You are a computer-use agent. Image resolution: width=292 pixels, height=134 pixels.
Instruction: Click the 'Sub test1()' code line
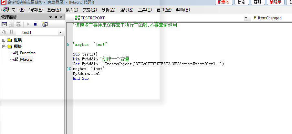click(85, 54)
